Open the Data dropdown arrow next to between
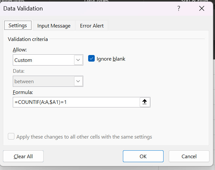The height and width of the screenshot is (170, 215). point(78,81)
